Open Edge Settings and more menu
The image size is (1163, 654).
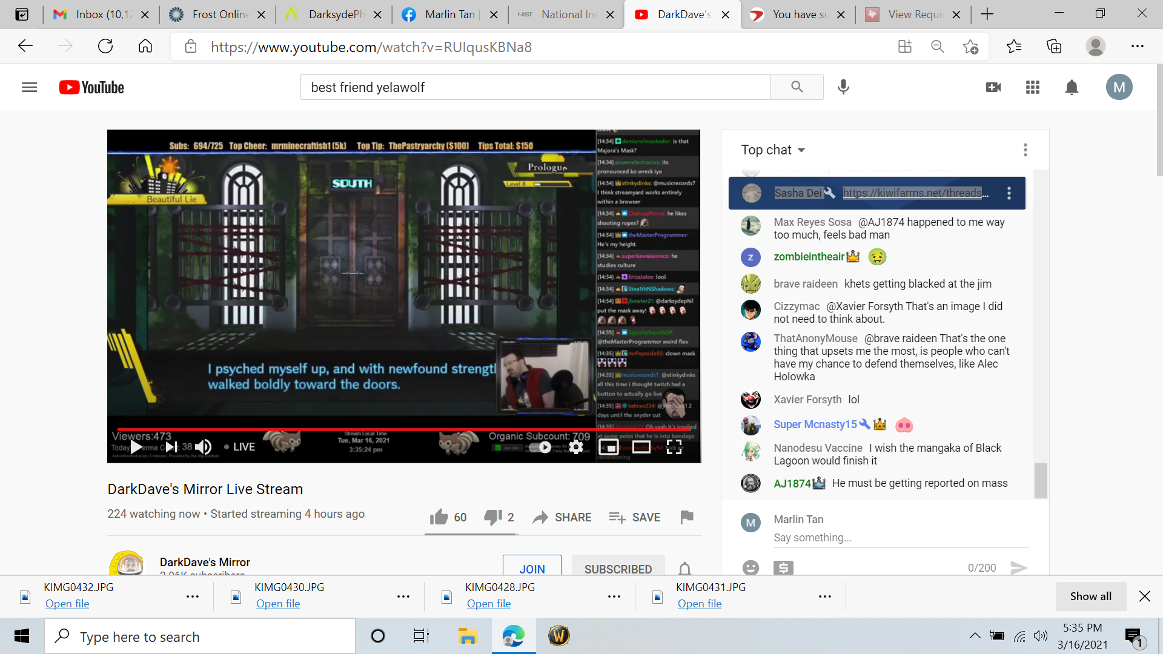pyautogui.click(x=1138, y=47)
